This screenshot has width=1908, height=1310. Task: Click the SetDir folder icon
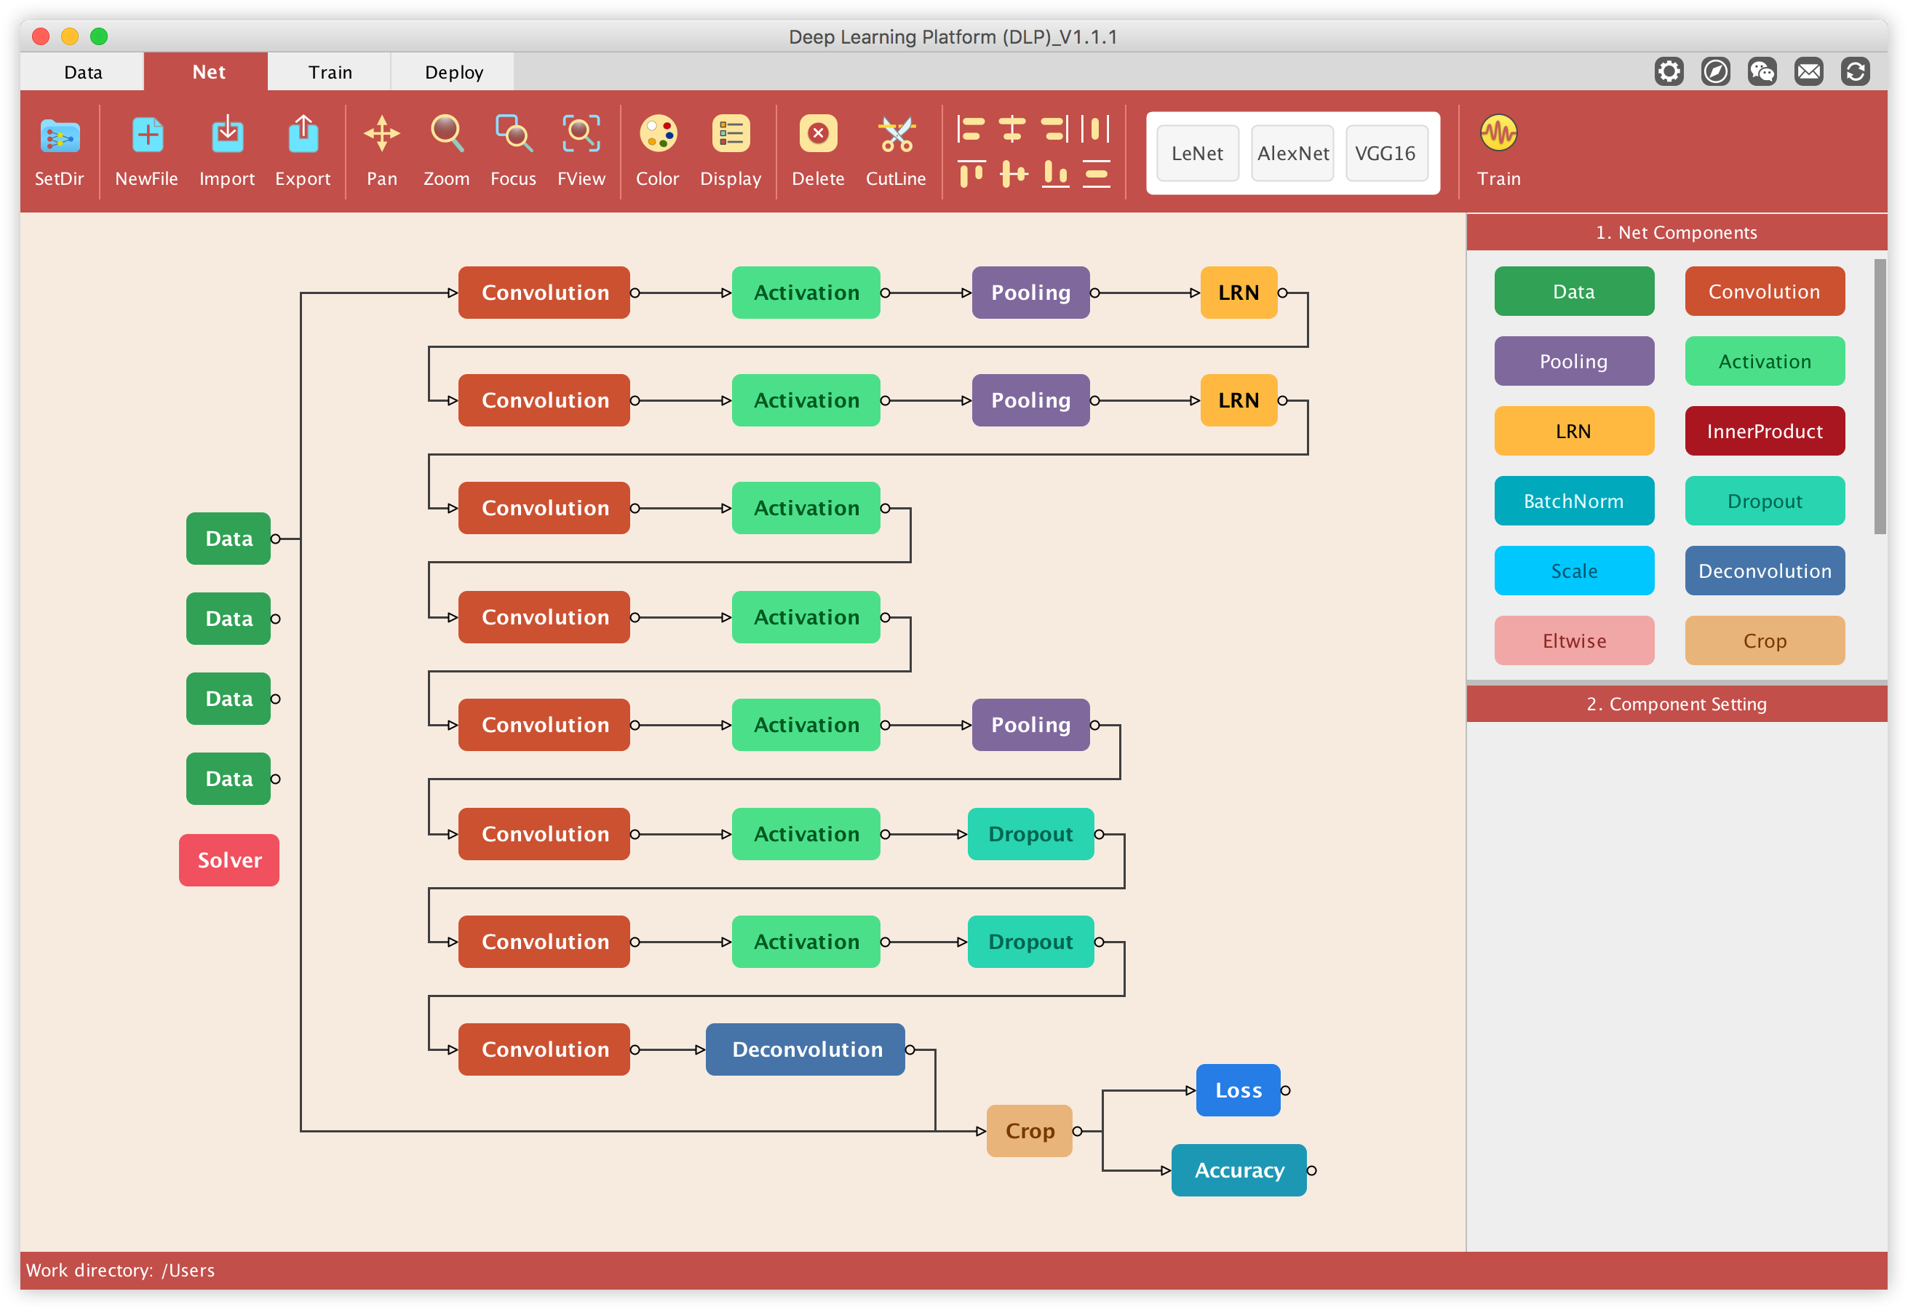tap(59, 135)
